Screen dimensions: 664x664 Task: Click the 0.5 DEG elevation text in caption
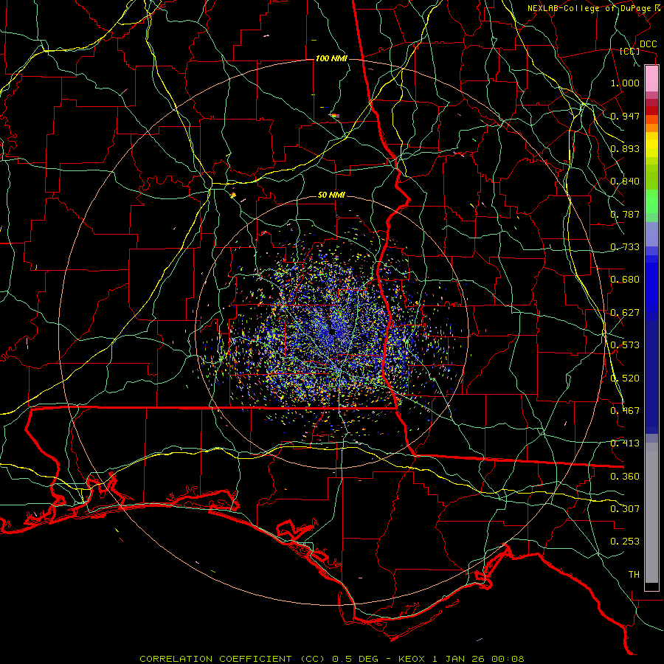click(356, 659)
